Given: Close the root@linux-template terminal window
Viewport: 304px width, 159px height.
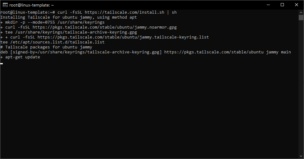Looking at the screenshot, I should (x=297, y=5).
